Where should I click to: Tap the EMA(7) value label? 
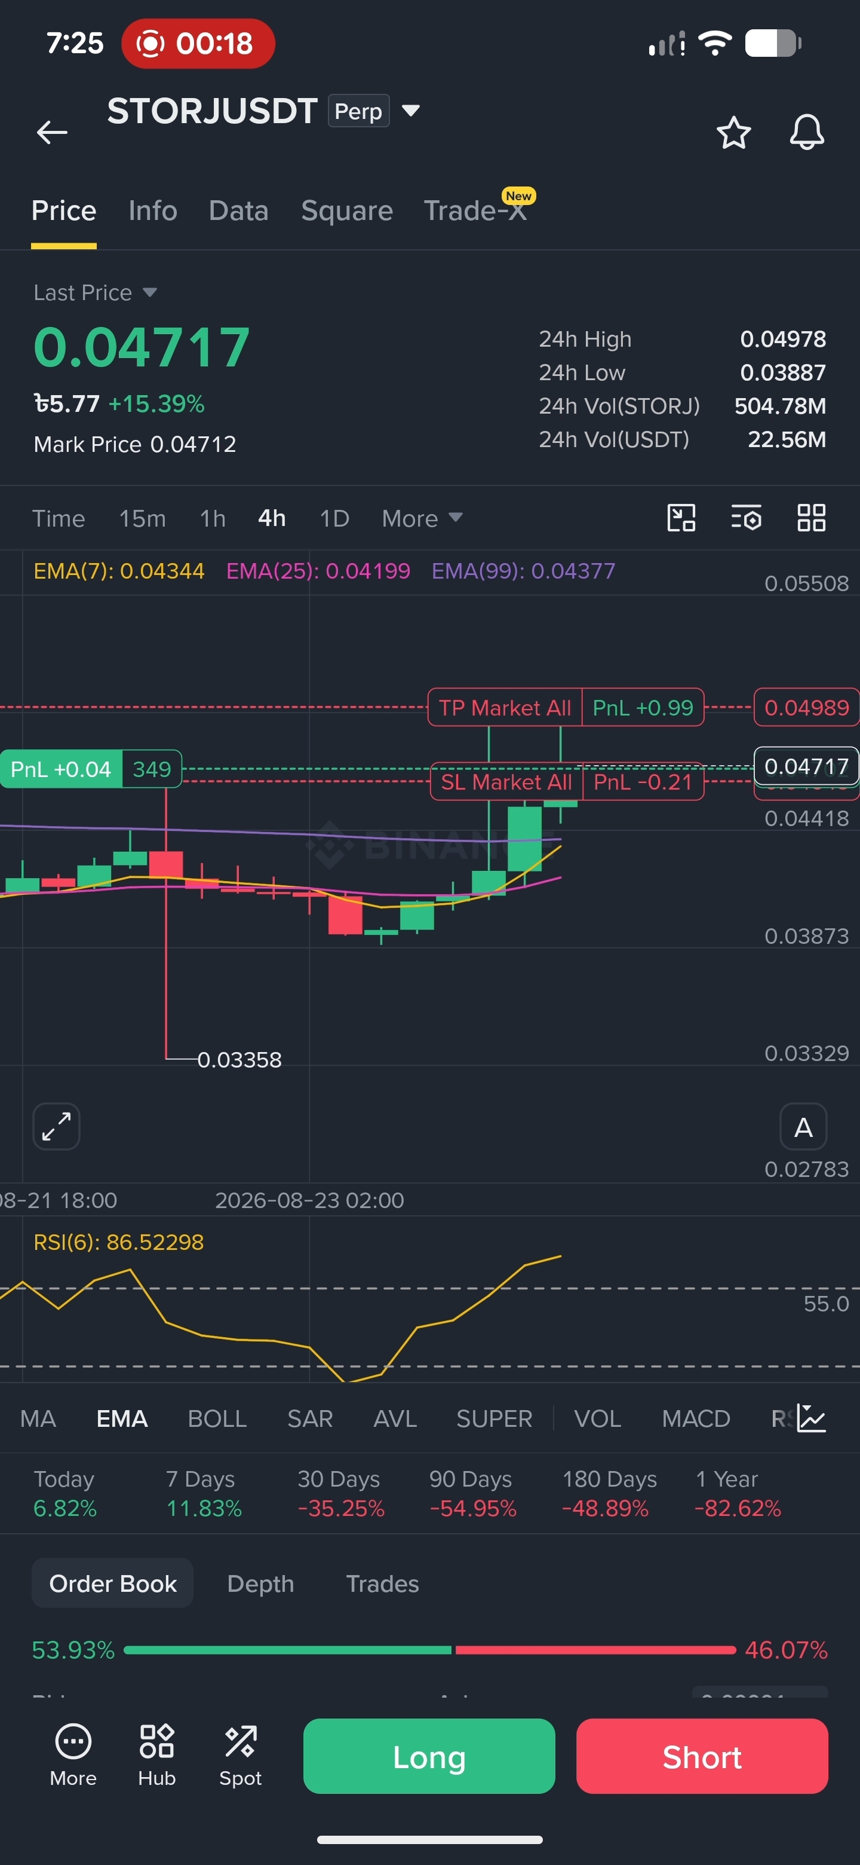click(x=119, y=571)
